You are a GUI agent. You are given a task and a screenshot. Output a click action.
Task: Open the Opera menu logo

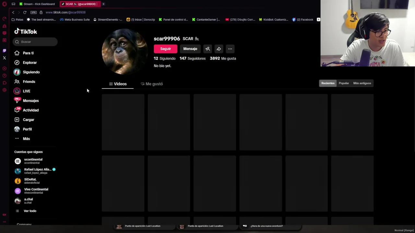5,4
